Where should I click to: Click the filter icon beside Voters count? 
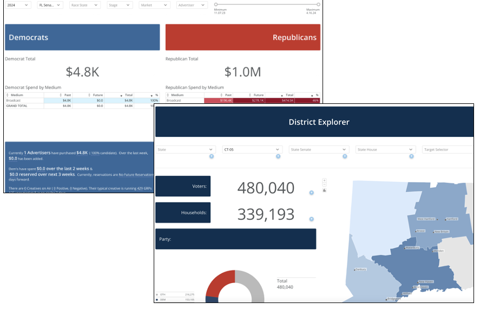[312, 193]
